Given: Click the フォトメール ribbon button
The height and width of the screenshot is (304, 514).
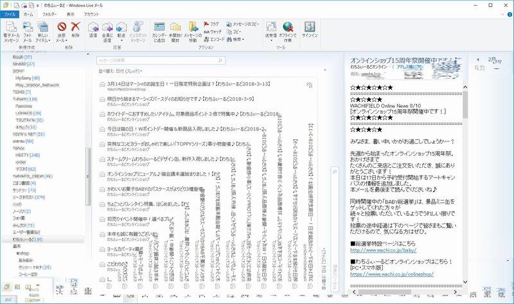Looking at the screenshot, I should coord(28,31).
